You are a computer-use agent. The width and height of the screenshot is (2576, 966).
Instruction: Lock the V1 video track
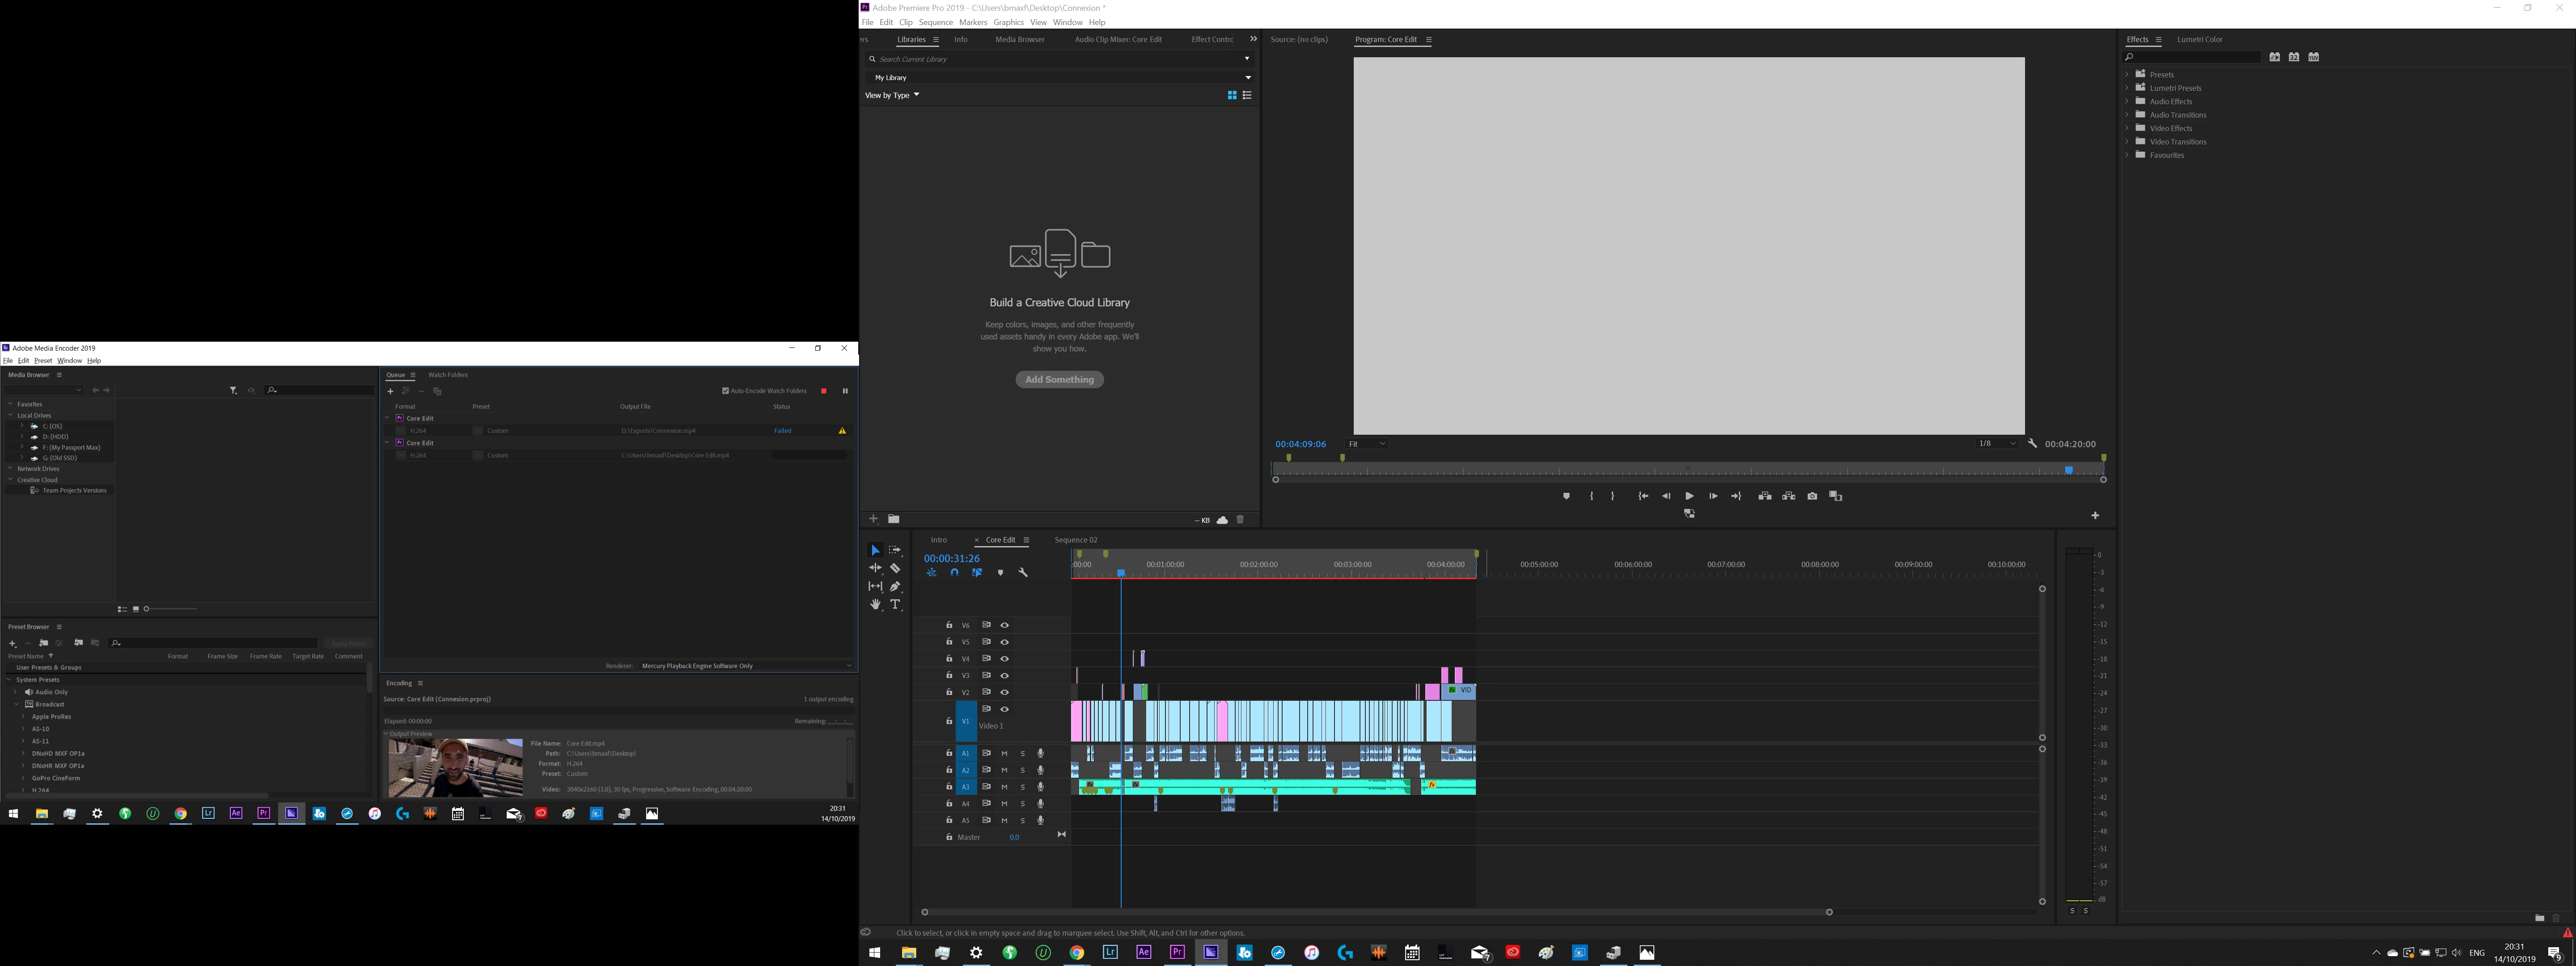(x=949, y=721)
